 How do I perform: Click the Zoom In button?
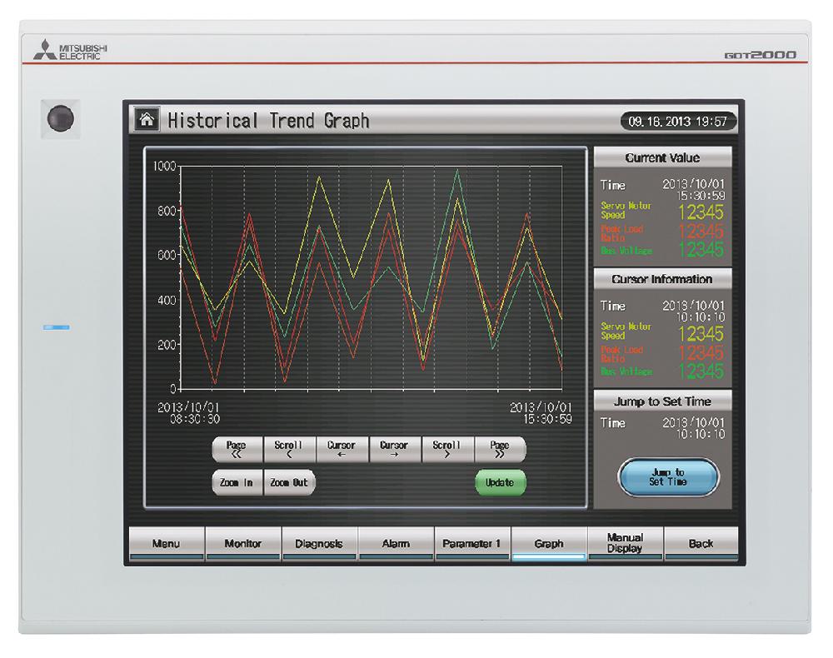click(x=237, y=482)
